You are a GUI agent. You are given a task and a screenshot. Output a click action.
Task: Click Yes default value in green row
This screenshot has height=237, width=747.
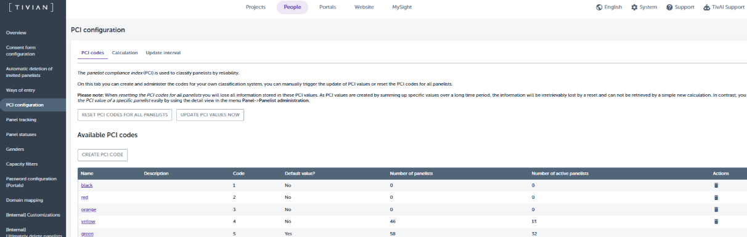tap(288, 234)
